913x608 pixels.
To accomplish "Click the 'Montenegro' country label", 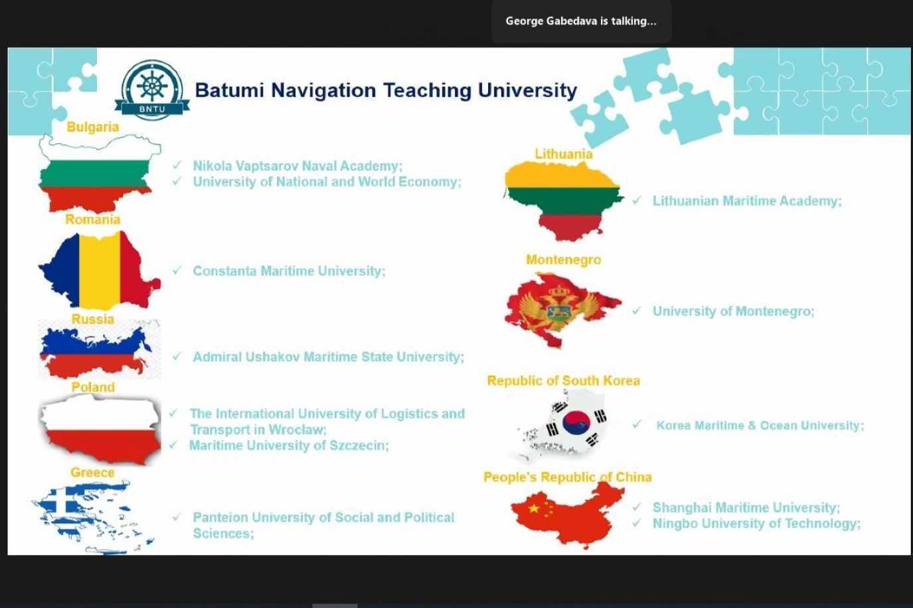I will (564, 260).
